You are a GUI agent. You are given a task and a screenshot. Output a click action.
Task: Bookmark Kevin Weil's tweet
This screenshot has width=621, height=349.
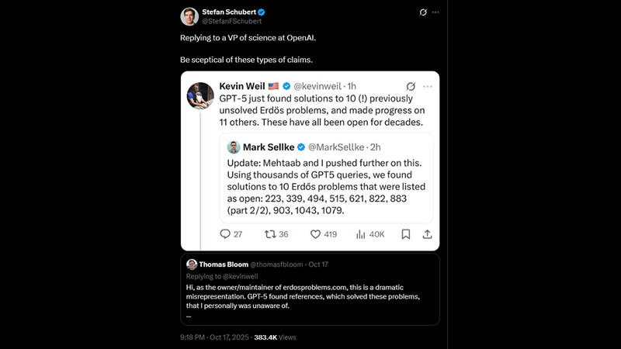[x=405, y=233]
